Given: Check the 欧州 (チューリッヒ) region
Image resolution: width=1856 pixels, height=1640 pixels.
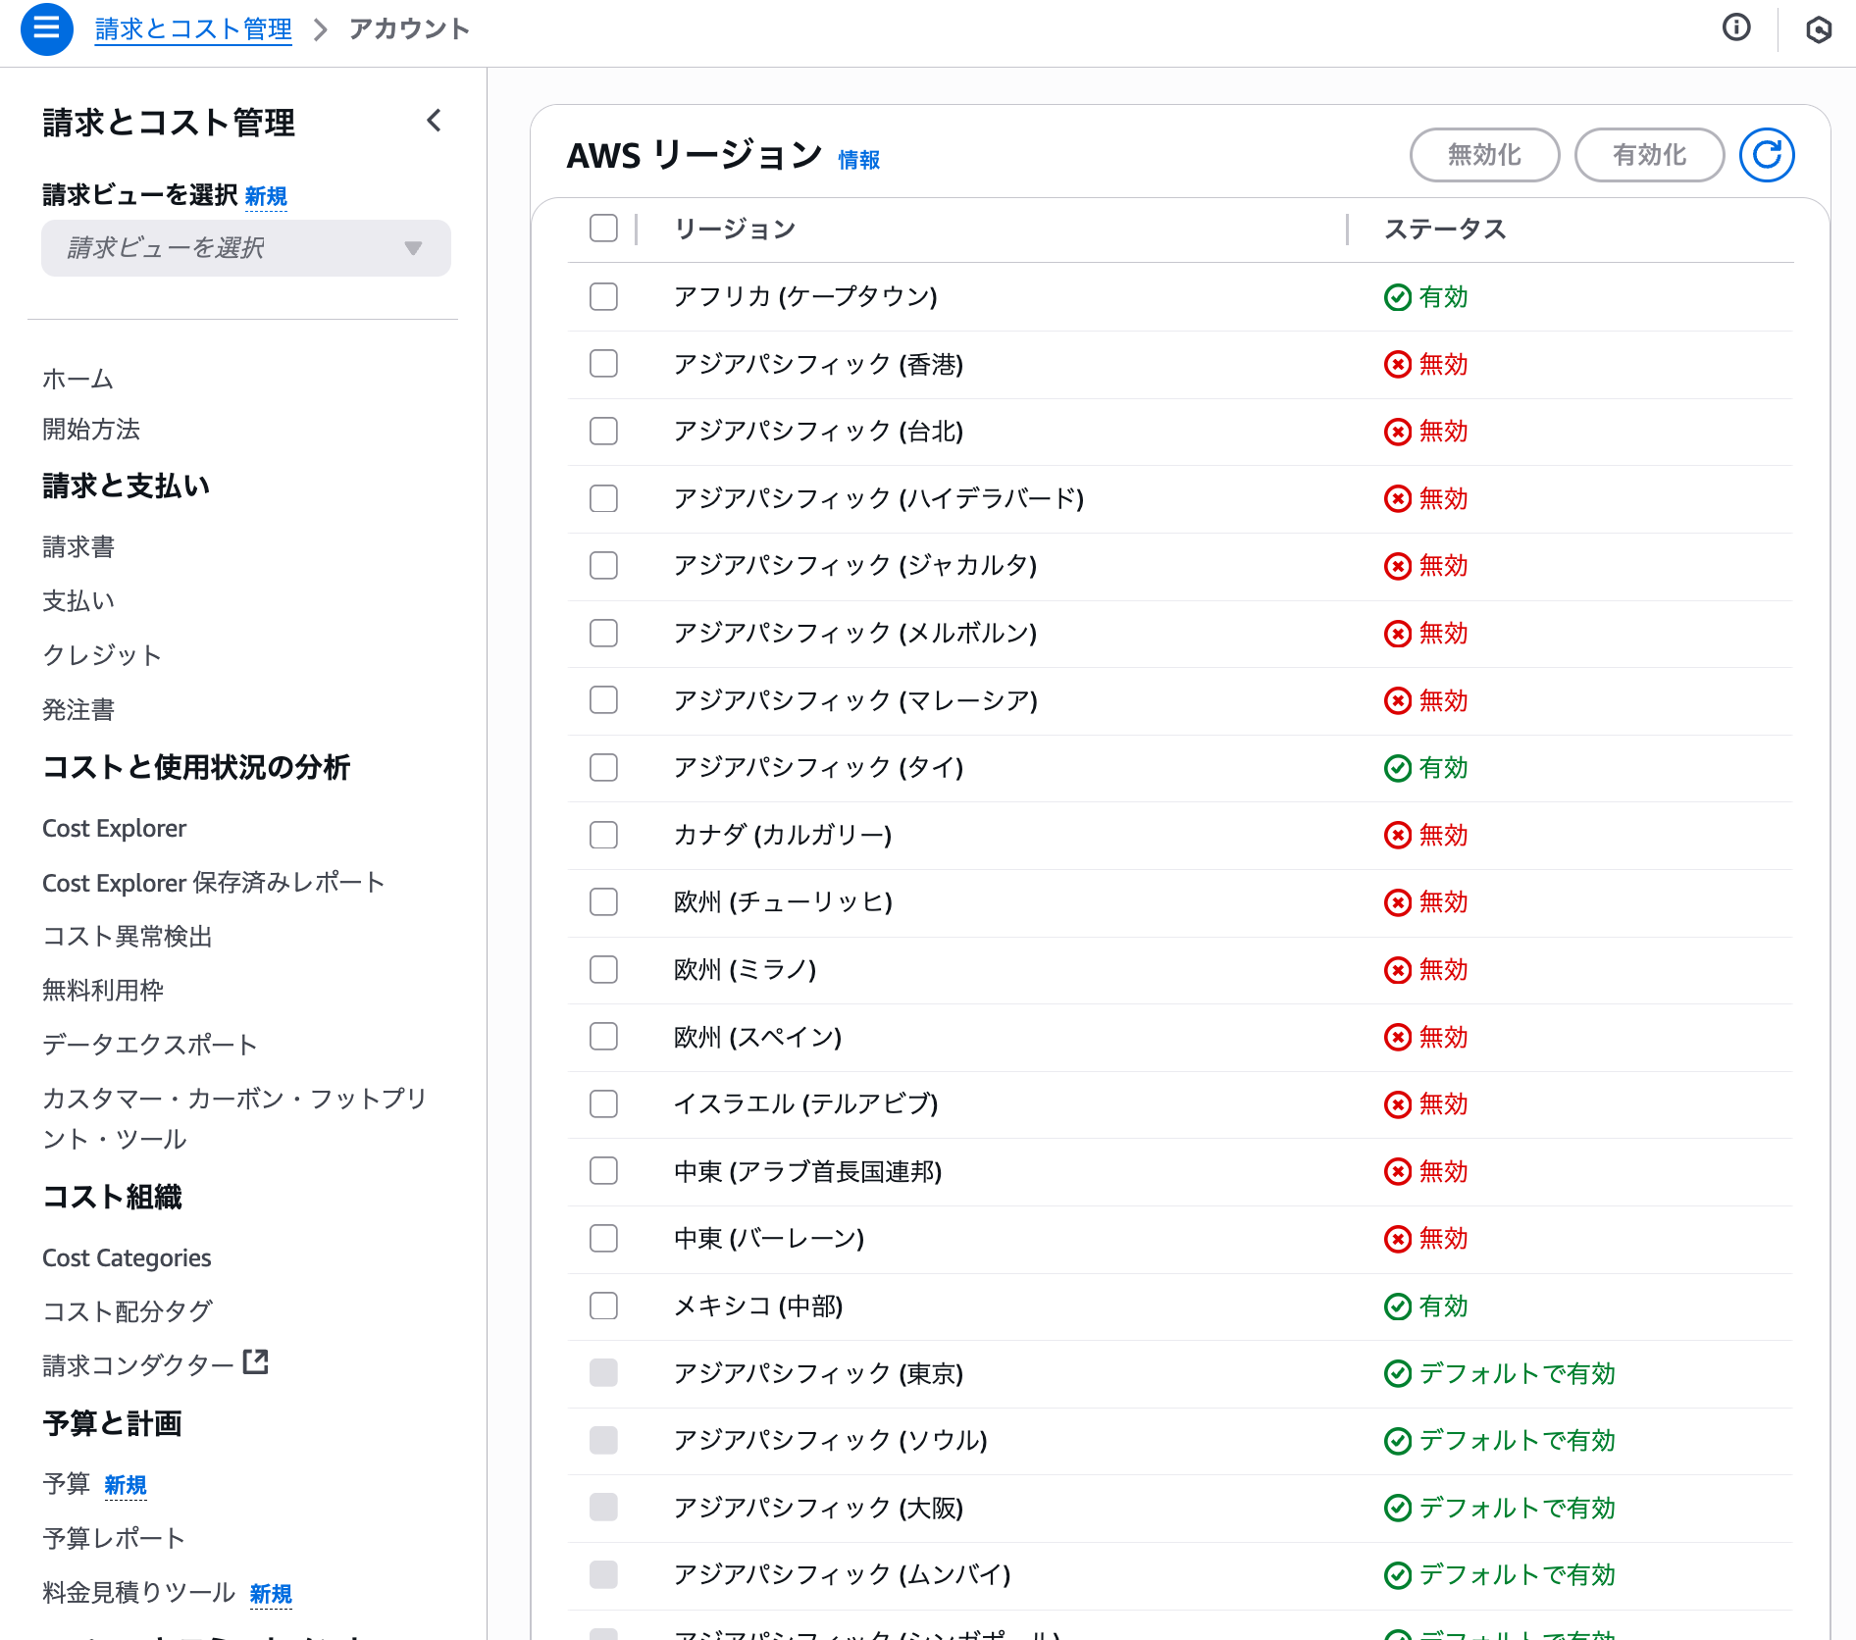Looking at the screenshot, I should point(603,901).
